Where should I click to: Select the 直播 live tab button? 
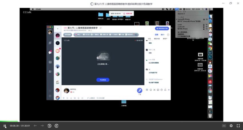pos(157,34)
